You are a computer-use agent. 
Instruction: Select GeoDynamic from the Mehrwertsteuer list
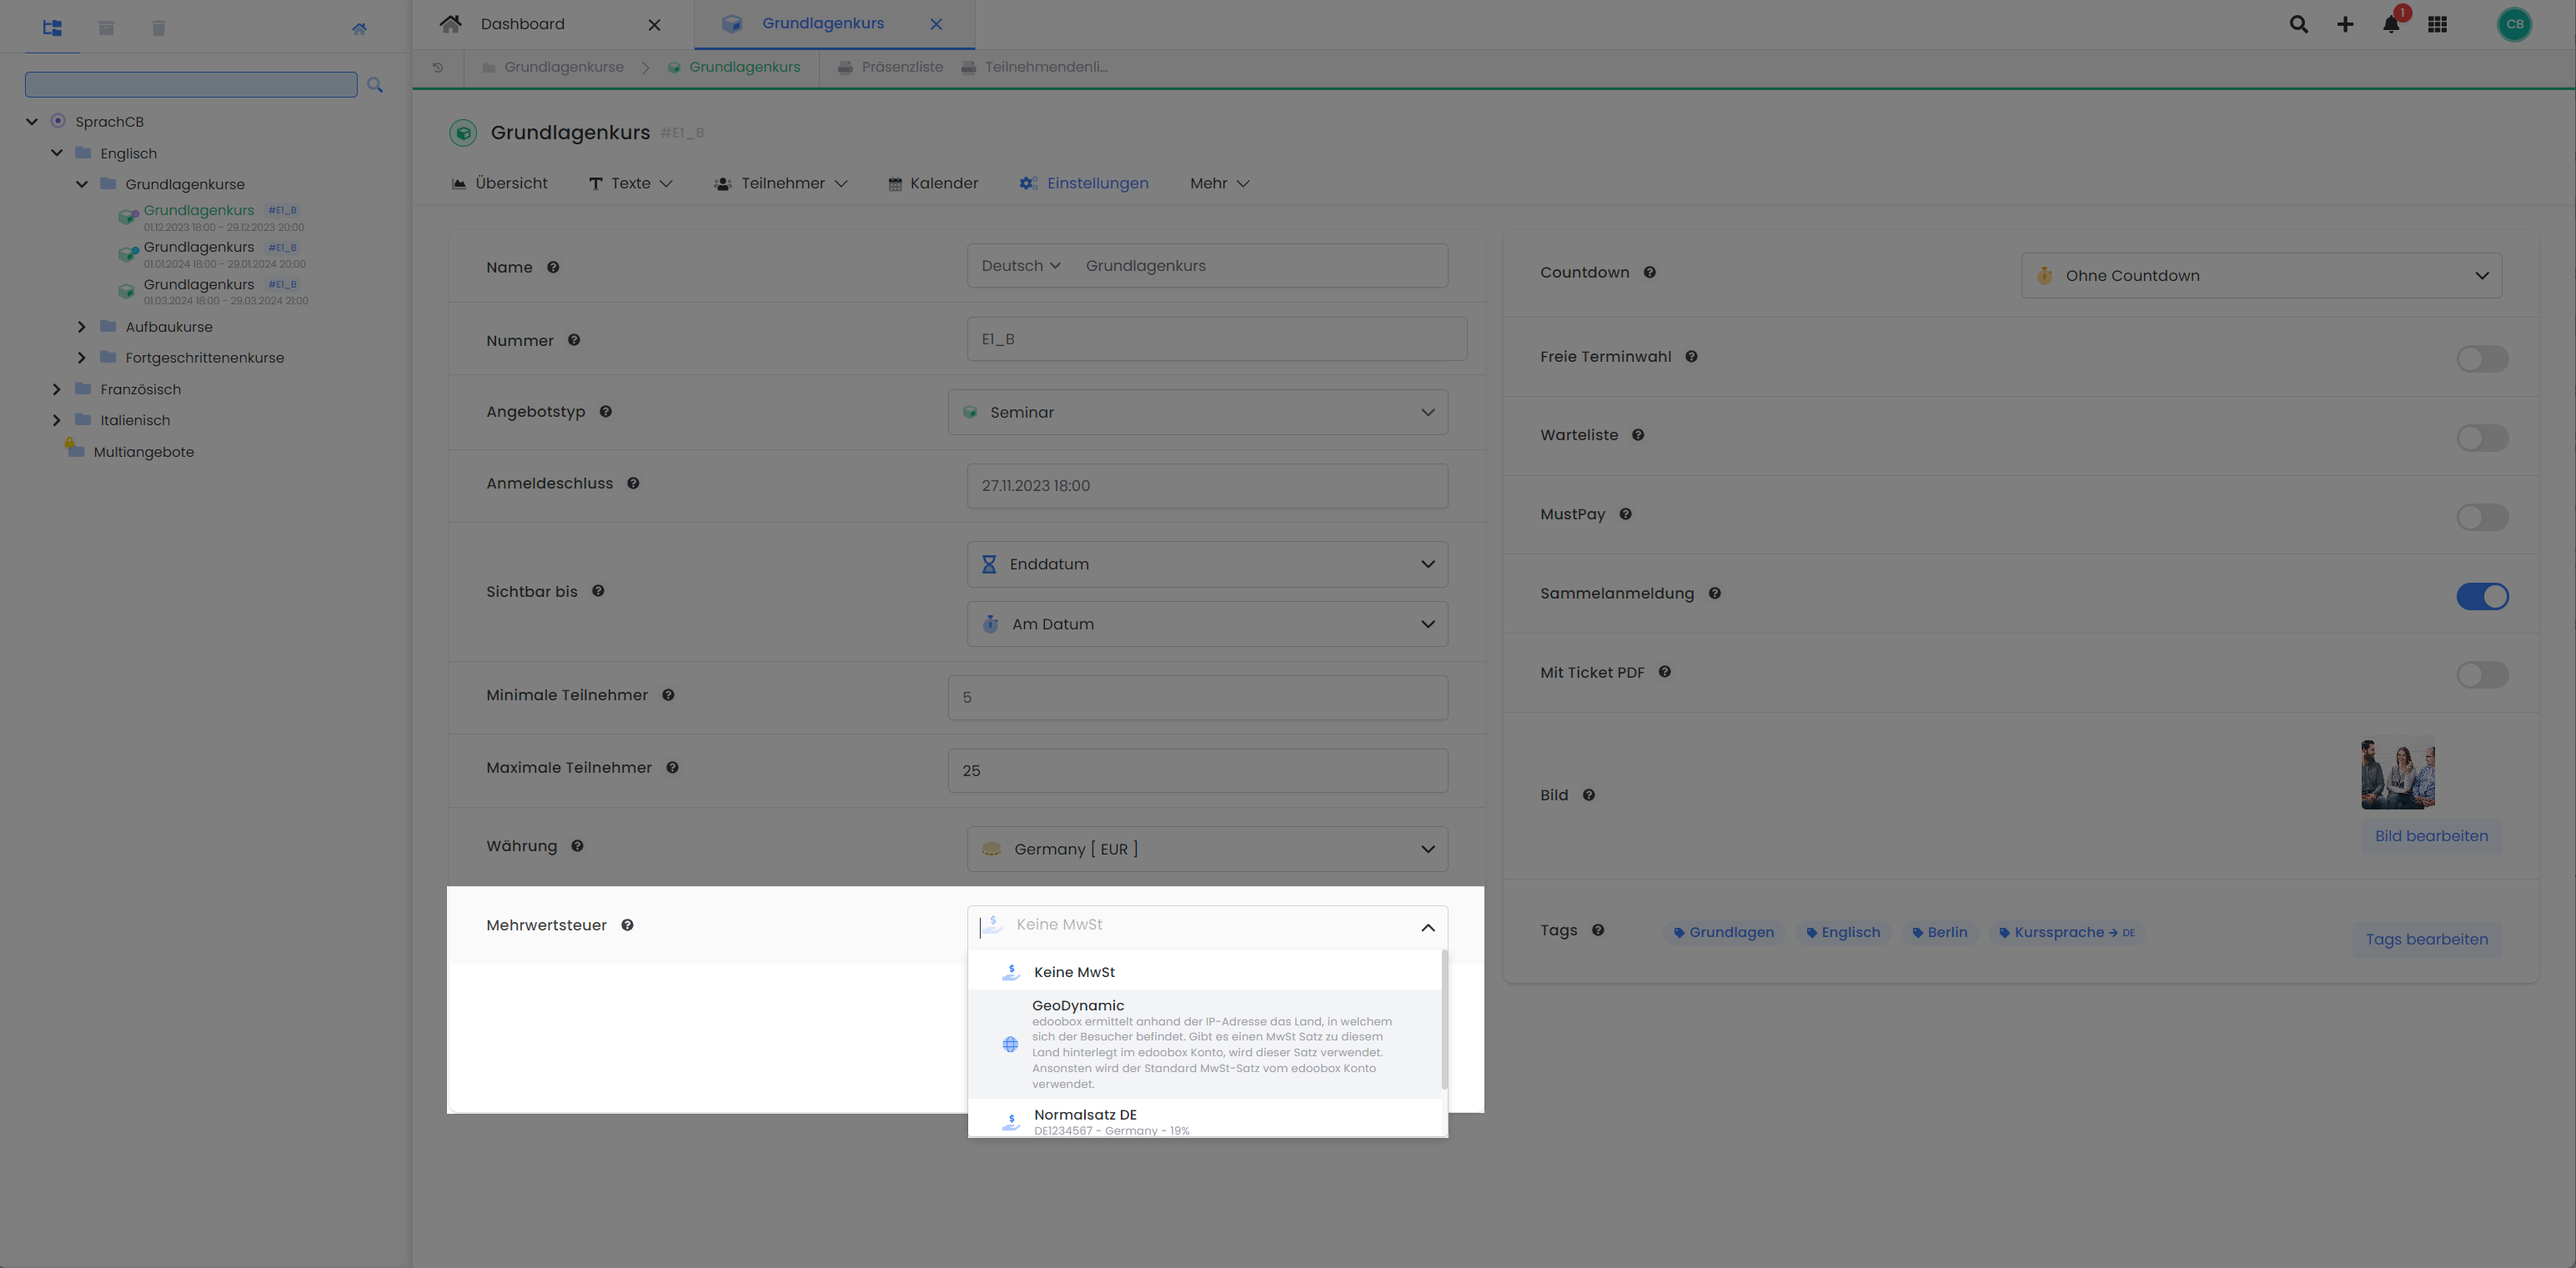tap(1200, 1043)
